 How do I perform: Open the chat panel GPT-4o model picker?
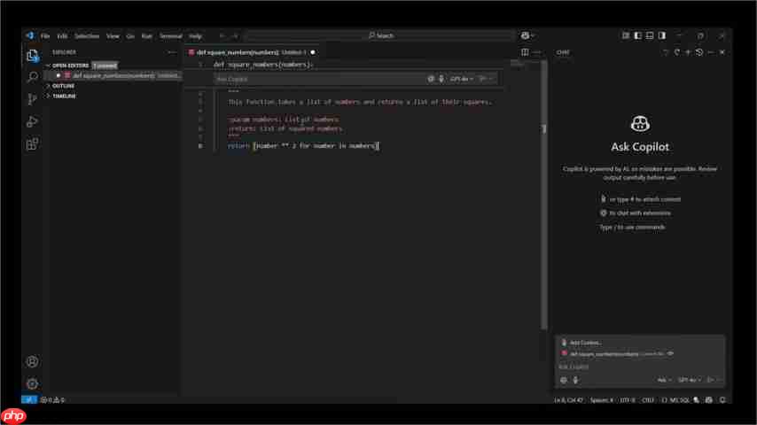689,380
